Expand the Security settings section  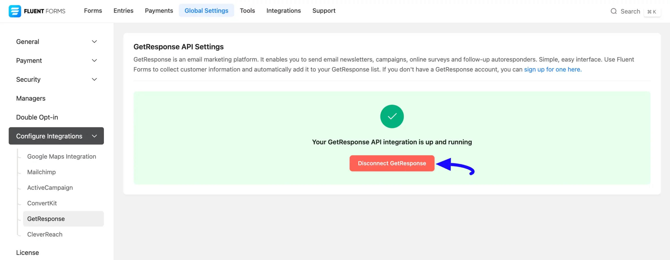tap(56, 79)
